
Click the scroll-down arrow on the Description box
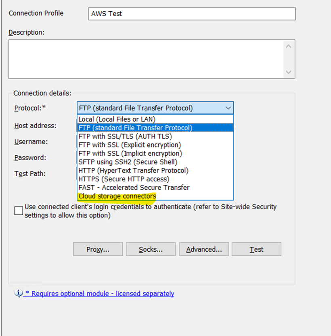[289, 72]
